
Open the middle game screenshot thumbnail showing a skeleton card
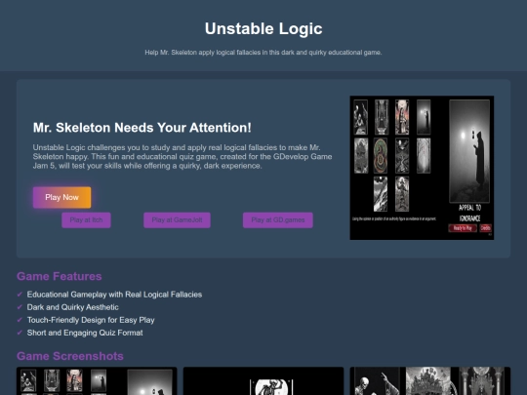pyautogui.click(x=263, y=381)
